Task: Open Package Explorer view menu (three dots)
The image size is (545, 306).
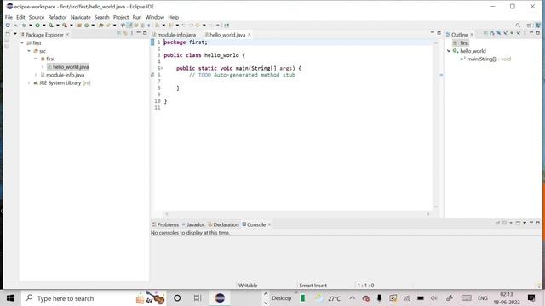Action: coord(132,33)
